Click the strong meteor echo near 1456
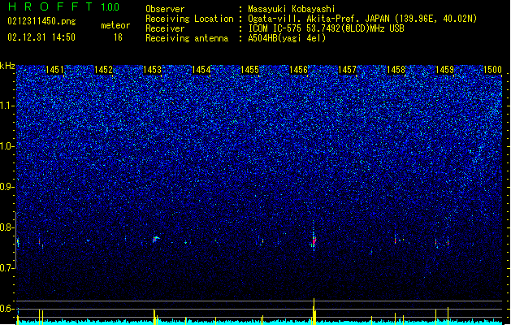This screenshot has height=325, width=511. [x=314, y=241]
